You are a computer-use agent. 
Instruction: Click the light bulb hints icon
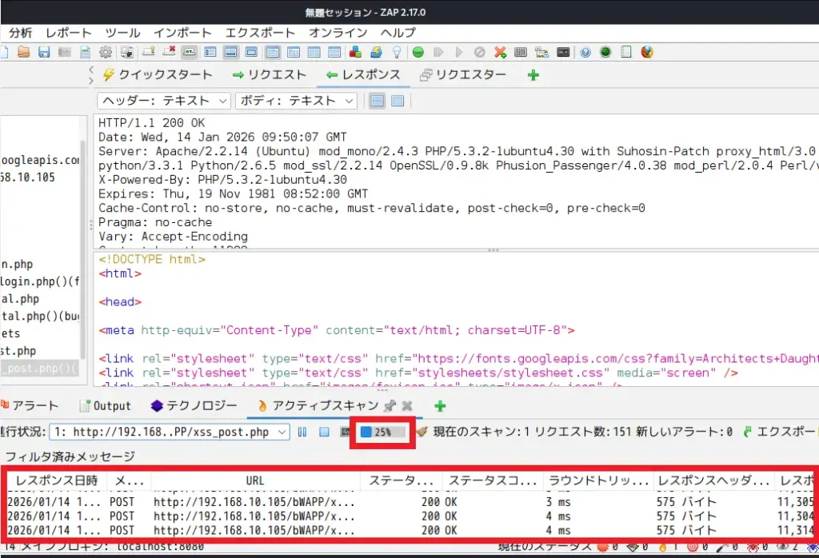[396, 52]
